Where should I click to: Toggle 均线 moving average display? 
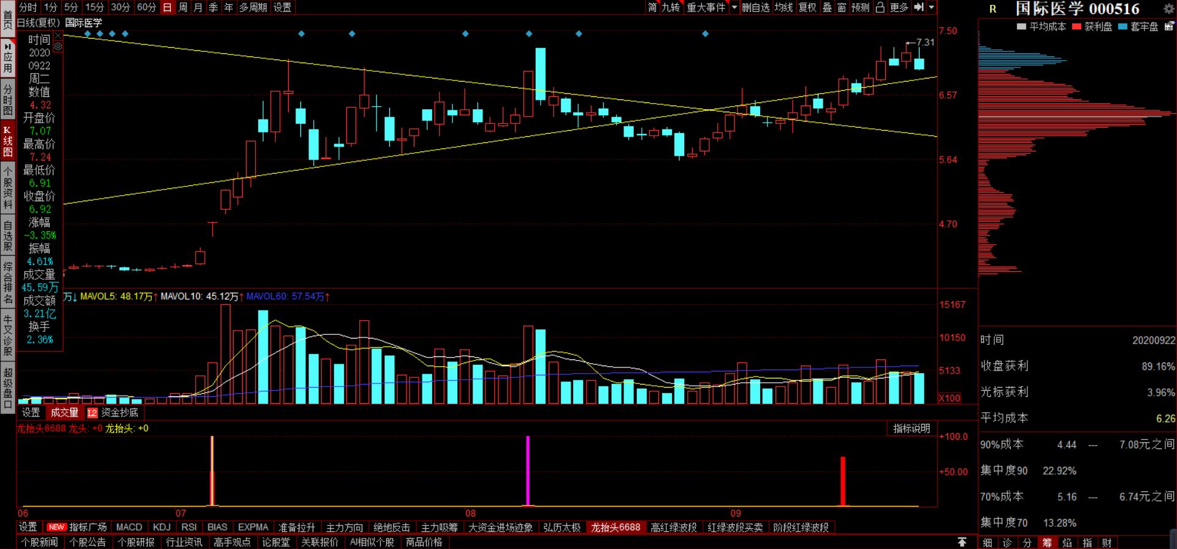783,7
